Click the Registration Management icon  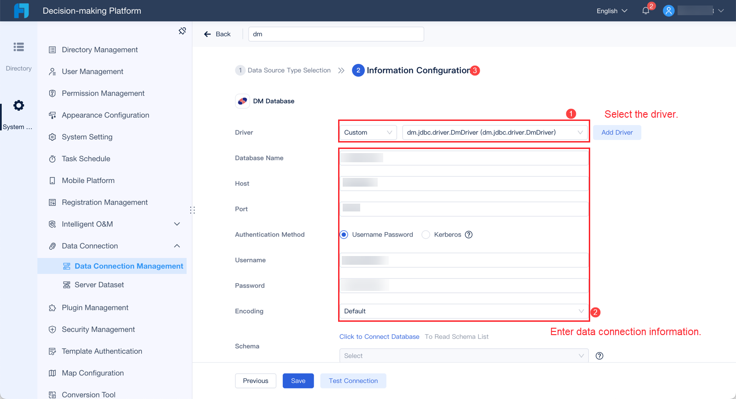[x=52, y=202]
